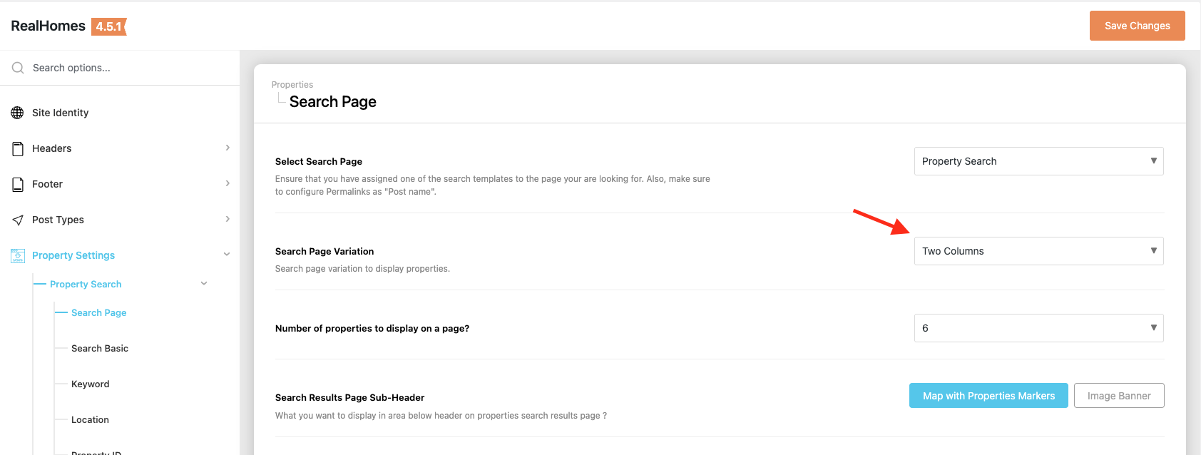The height and width of the screenshot is (455, 1201).
Task: Click the Headers page icon
Action: [18, 148]
